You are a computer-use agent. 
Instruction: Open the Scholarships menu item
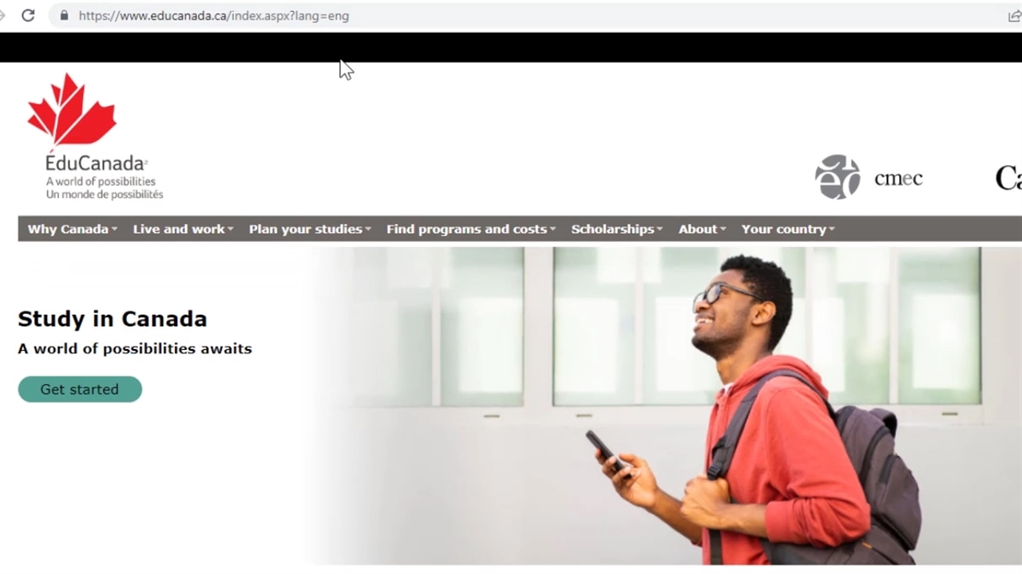(616, 229)
